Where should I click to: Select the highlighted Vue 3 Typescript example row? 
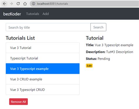click(x=43, y=69)
